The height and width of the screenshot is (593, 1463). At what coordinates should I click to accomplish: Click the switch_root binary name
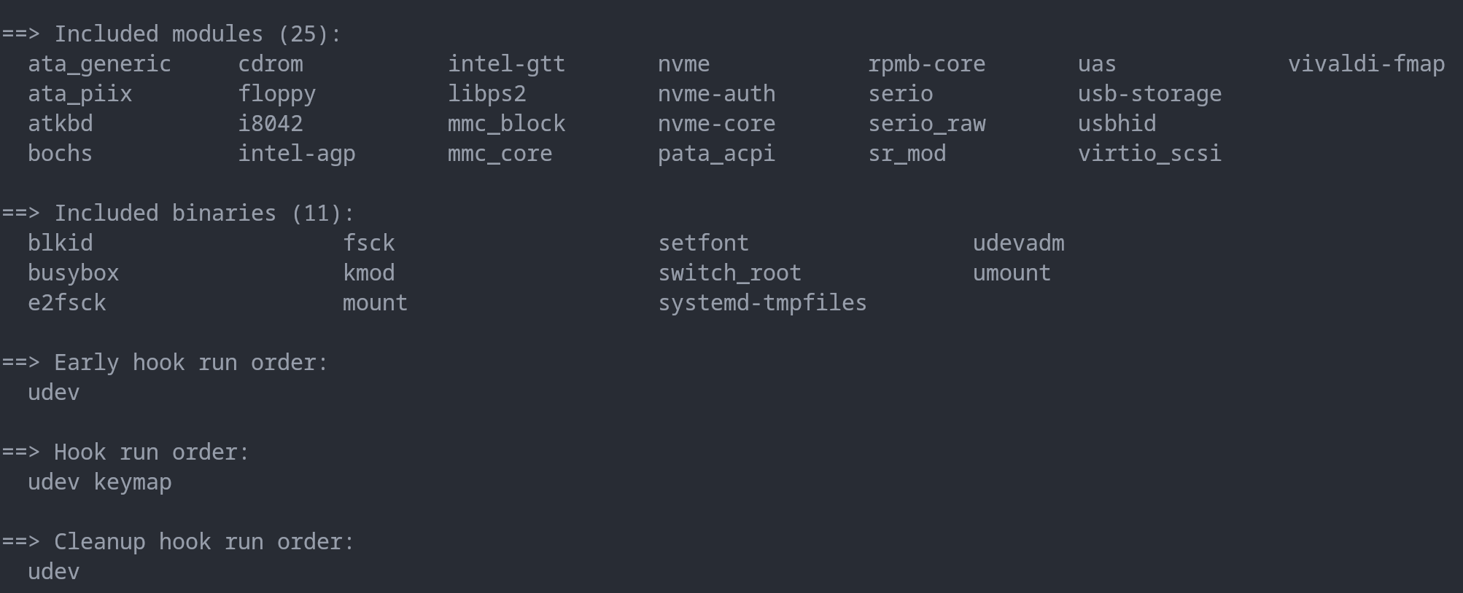[x=729, y=273]
